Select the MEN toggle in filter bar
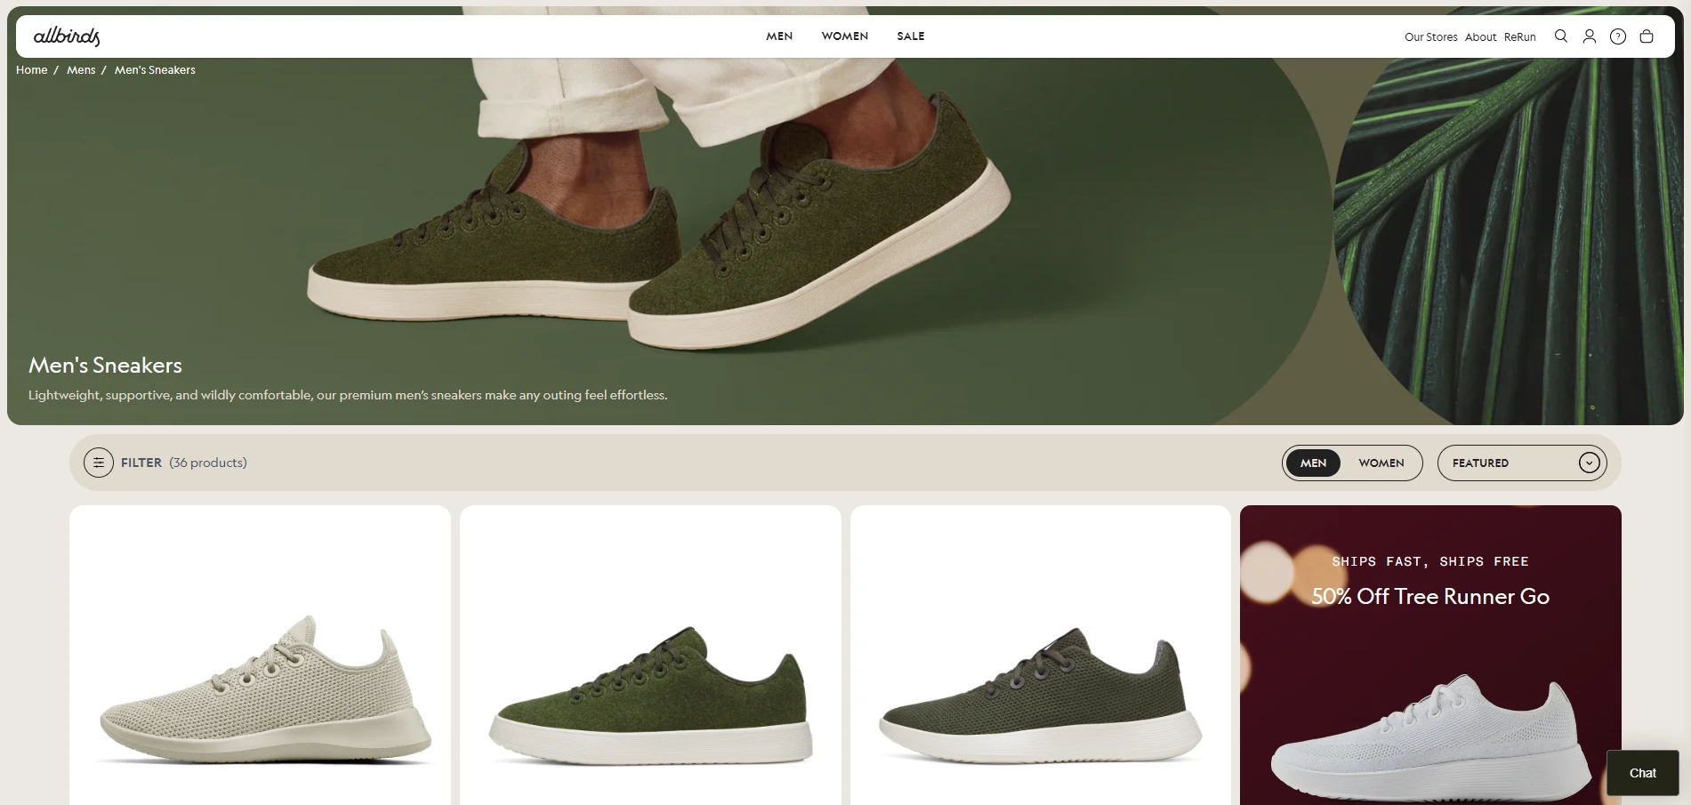 [x=1313, y=463]
